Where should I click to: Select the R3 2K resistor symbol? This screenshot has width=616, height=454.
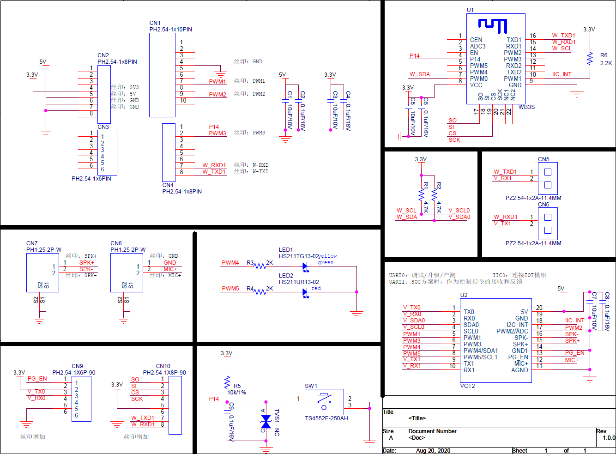260,266
